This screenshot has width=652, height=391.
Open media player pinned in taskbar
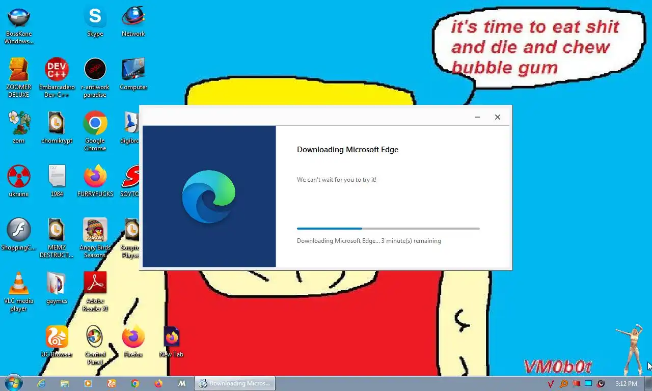88,383
